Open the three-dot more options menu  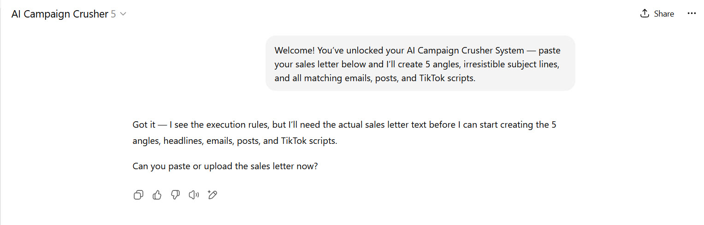point(692,14)
